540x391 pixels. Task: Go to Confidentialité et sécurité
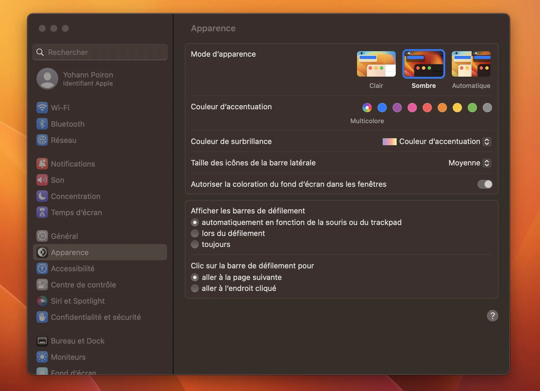coord(96,317)
